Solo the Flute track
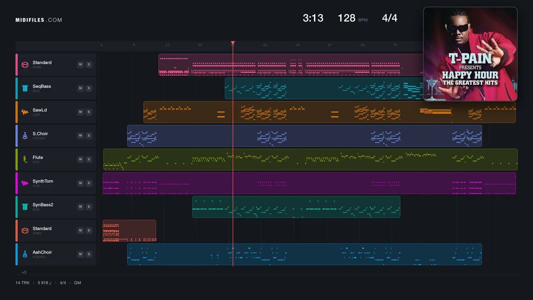The width and height of the screenshot is (533, 300). click(89, 159)
